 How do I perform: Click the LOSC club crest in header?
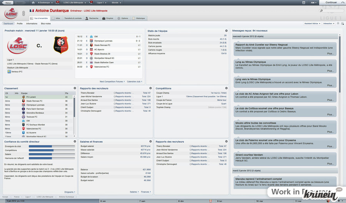11,13
